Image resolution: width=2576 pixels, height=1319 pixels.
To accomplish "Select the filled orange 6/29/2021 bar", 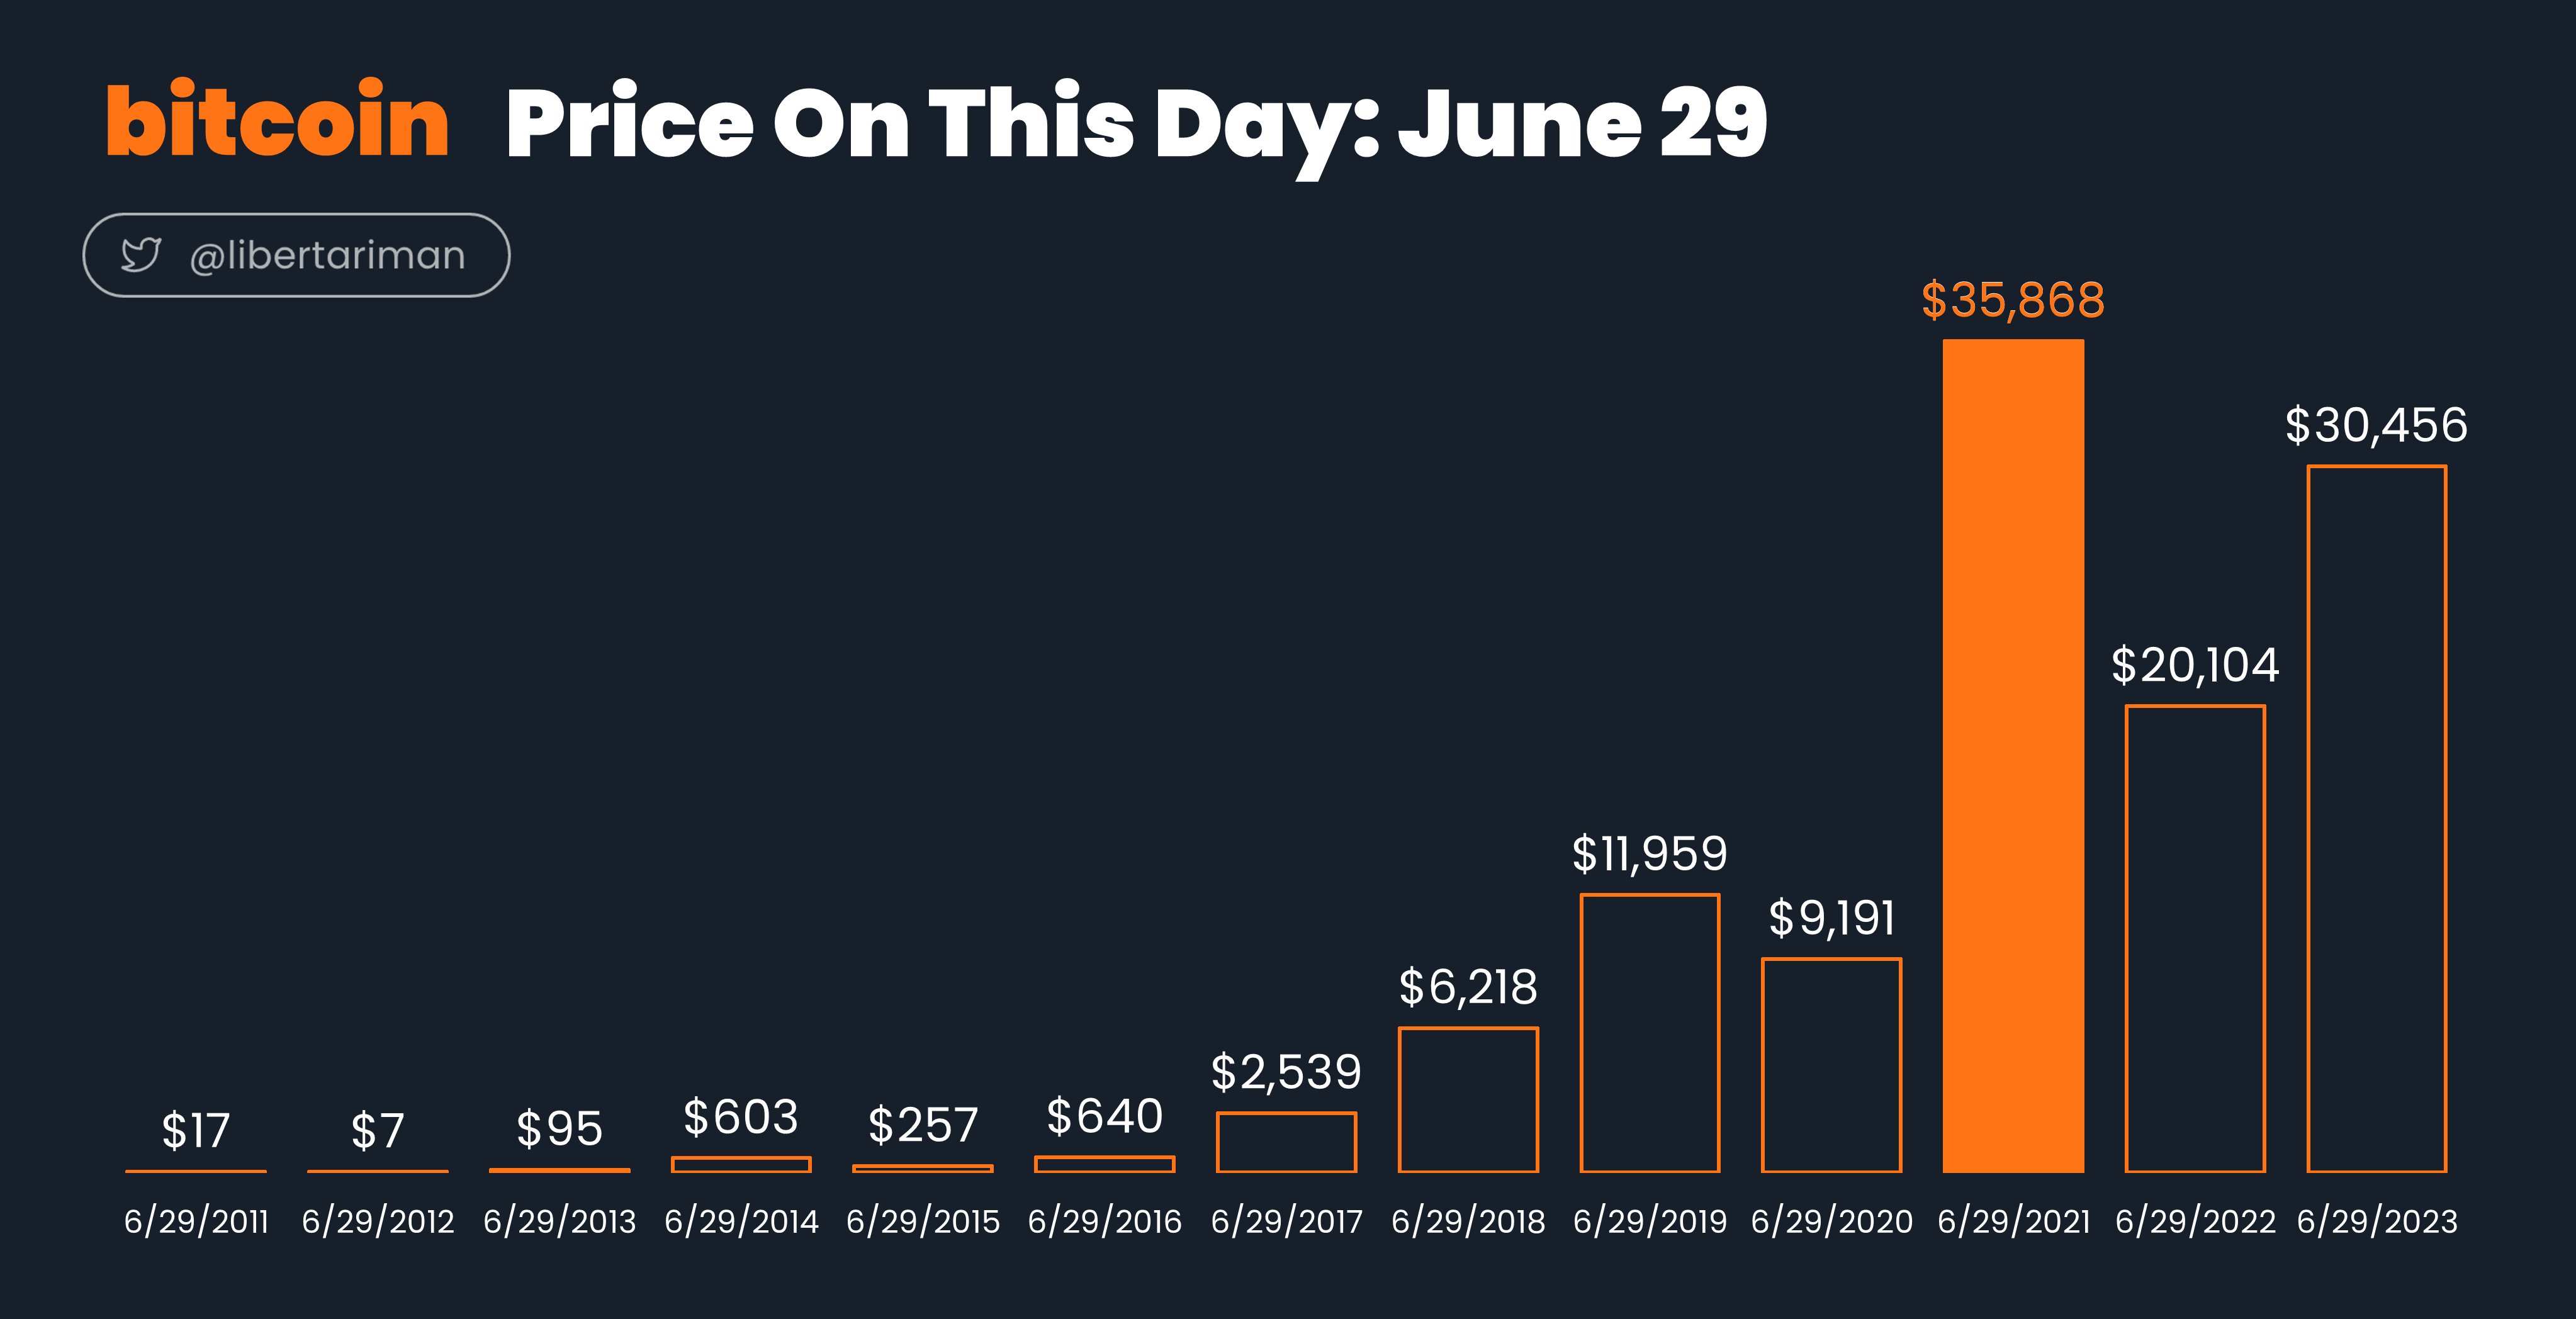I will 2013,756.
